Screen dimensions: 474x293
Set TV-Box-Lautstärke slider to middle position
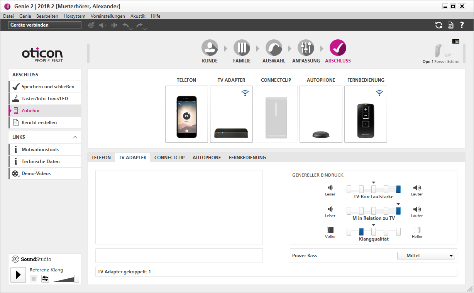click(x=374, y=189)
